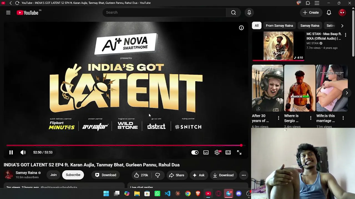Open Google Chrome from taskbar

click(x=188, y=193)
